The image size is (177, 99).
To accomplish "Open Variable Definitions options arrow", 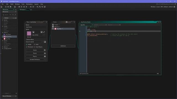I will 45,59.
